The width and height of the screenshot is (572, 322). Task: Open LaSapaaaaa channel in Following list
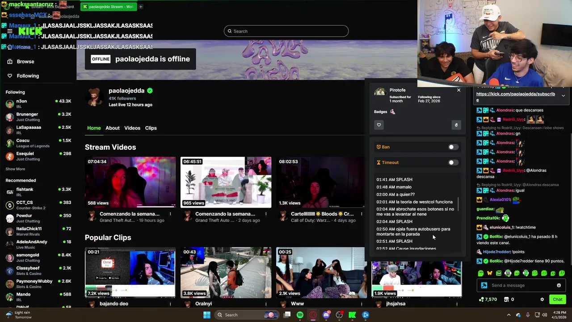point(38,130)
